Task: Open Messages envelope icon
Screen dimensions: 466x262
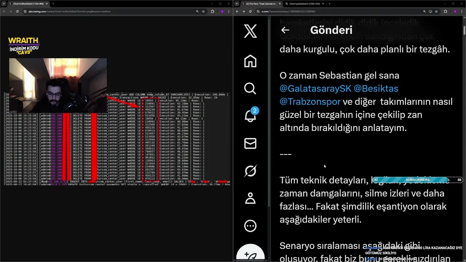Action: pyautogui.click(x=250, y=143)
